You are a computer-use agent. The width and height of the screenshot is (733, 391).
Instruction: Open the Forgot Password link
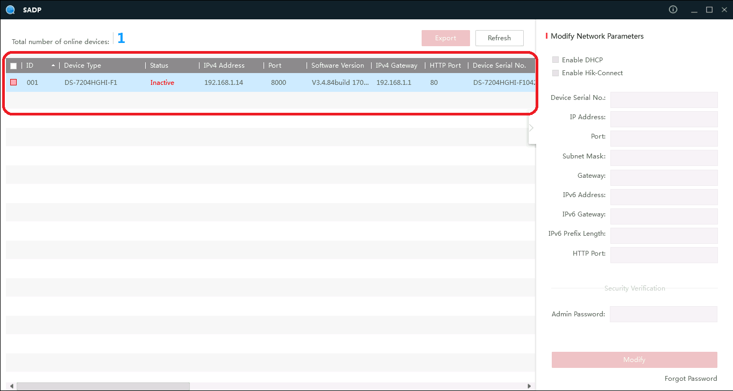click(691, 379)
